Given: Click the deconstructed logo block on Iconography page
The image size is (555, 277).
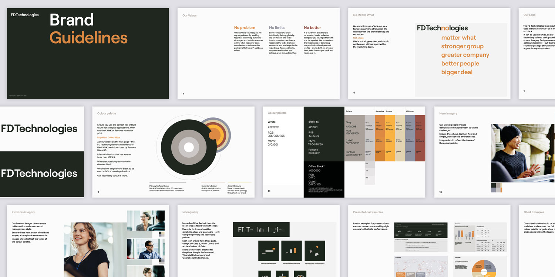Looking at the screenshot, I should (261, 229).
